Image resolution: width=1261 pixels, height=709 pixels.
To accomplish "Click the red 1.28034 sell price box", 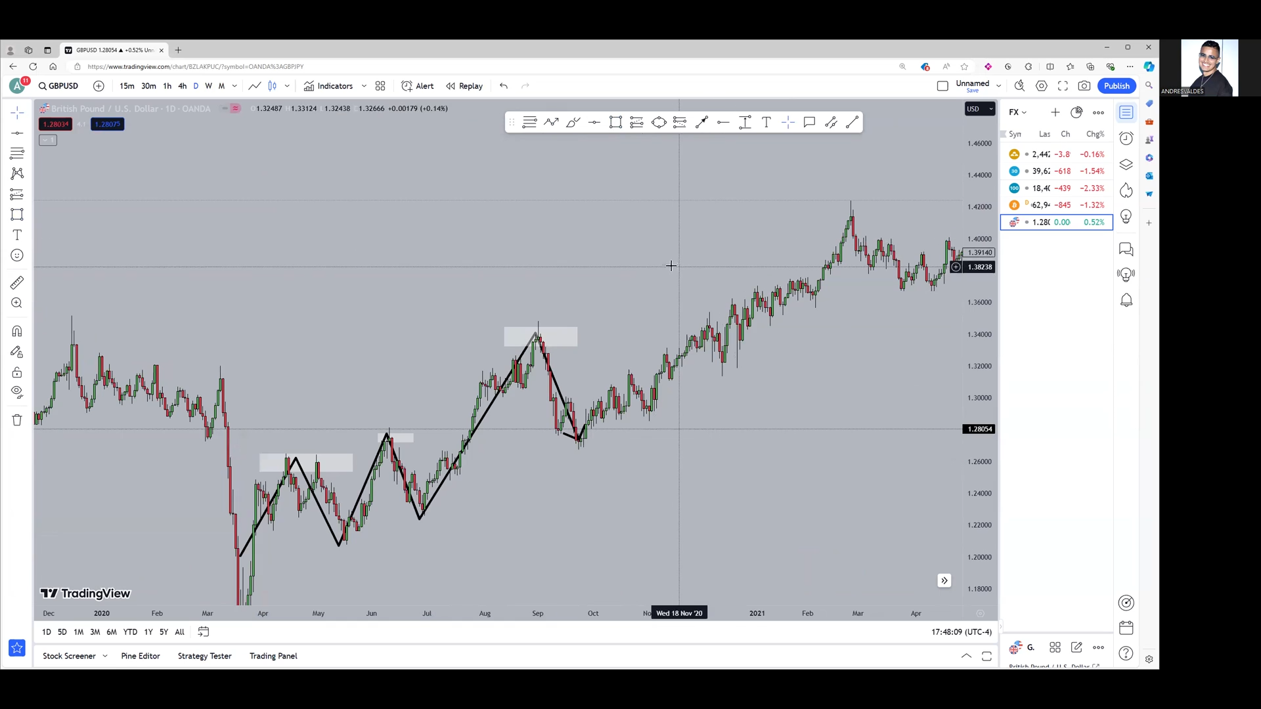I will [56, 124].
